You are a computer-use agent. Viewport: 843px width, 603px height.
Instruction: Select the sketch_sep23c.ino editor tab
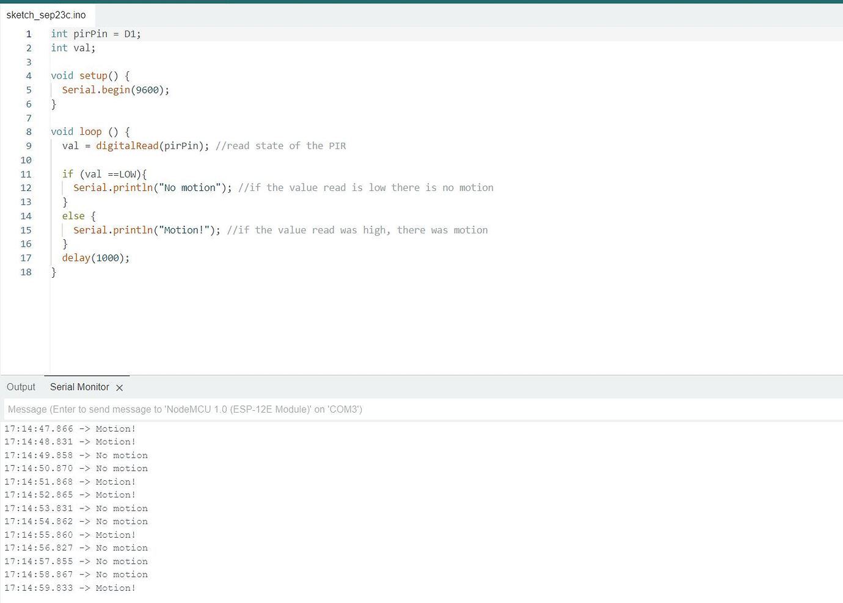[x=46, y=15]
